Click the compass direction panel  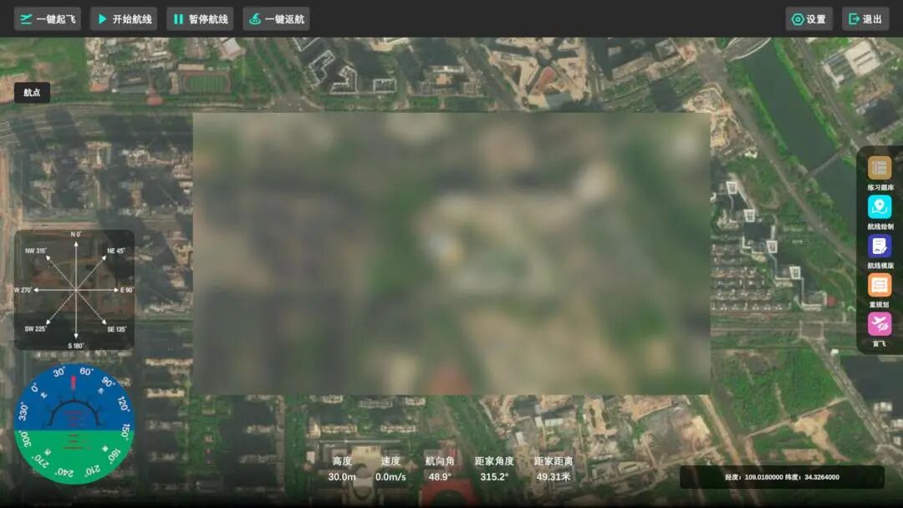74,290
